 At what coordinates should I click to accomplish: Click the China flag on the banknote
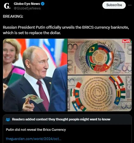click(105, 68)
